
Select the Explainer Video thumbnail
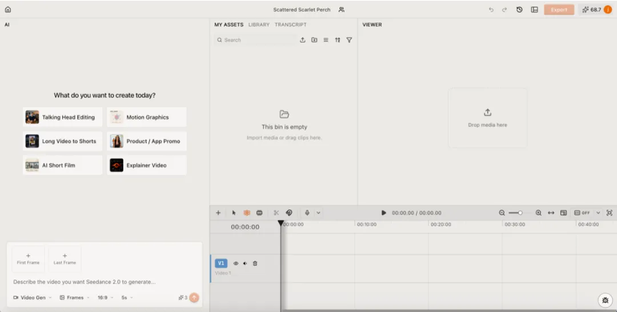pos(117,165)
